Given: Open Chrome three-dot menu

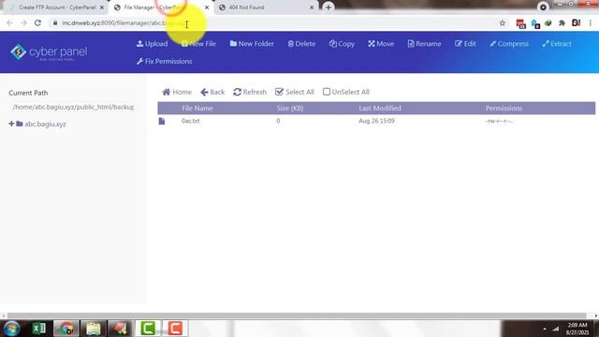Looking at the screenshot, I should coord(591,22).
